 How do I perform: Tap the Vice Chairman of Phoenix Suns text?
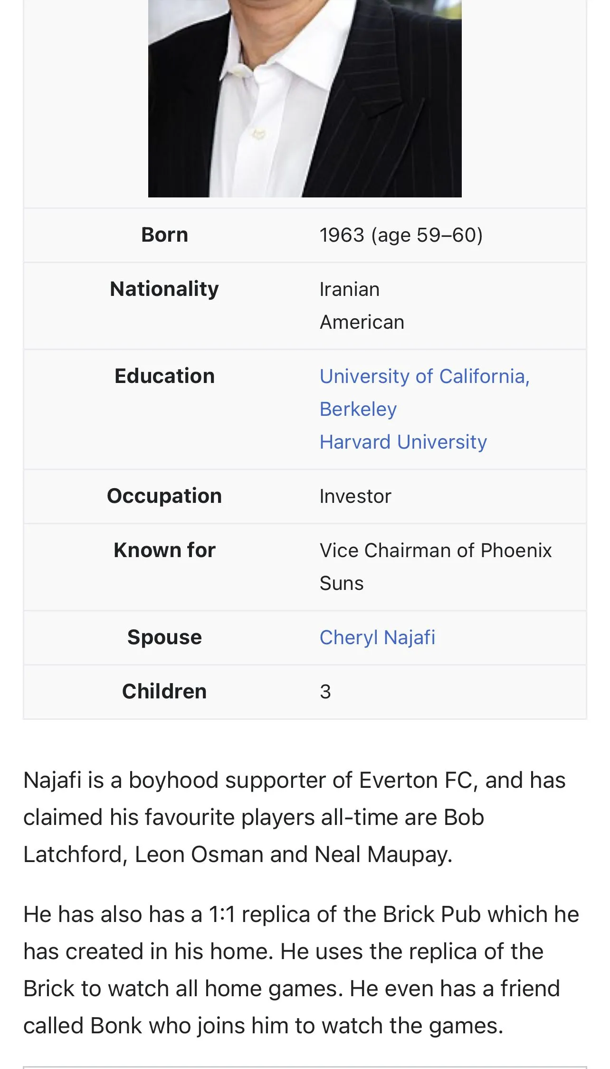pos(435,551)
